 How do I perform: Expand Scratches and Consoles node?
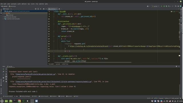coord(3,19)
